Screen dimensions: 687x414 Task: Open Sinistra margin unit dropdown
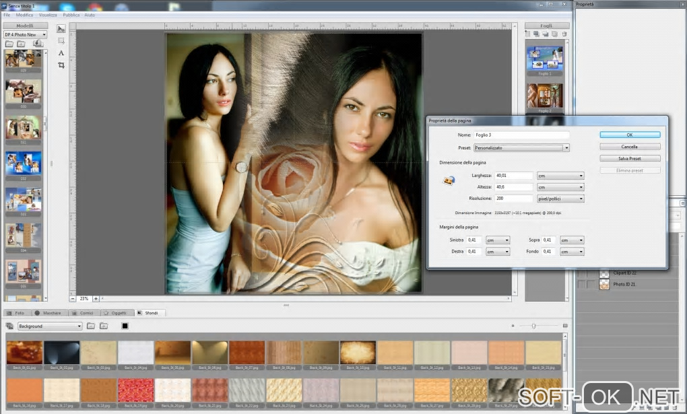tap(498, 240)
